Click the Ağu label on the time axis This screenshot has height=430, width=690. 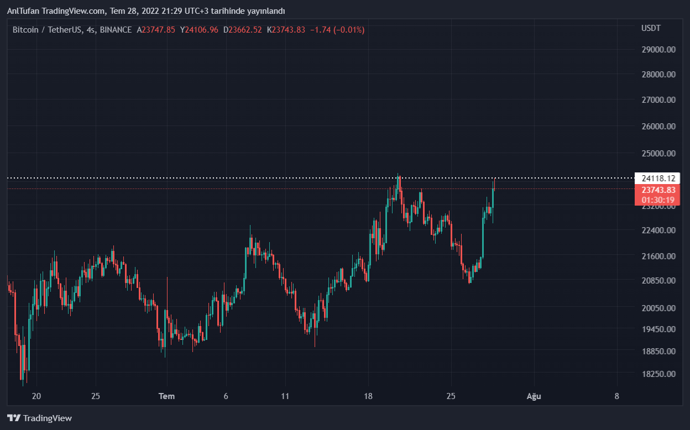tap(534, 396)
